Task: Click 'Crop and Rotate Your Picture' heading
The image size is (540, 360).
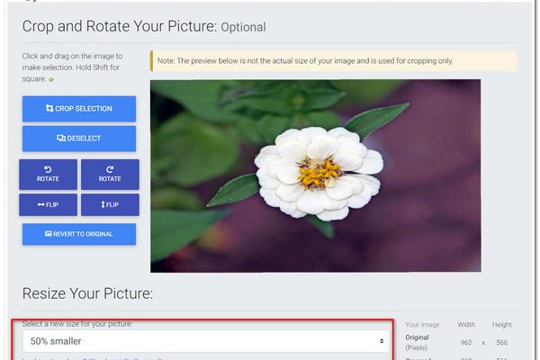Action: (x=119, y=26)
